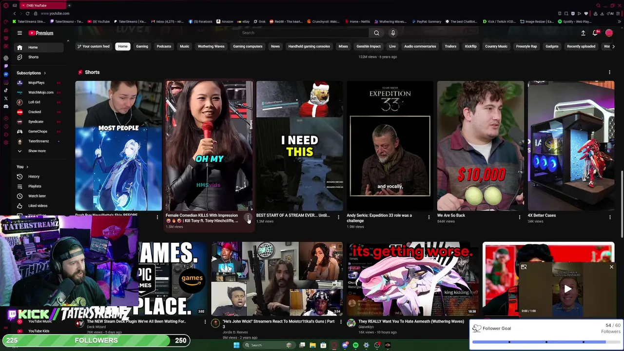Open Playlists in the sidebar
Screen dimensions: 624x351
point(39,186)
